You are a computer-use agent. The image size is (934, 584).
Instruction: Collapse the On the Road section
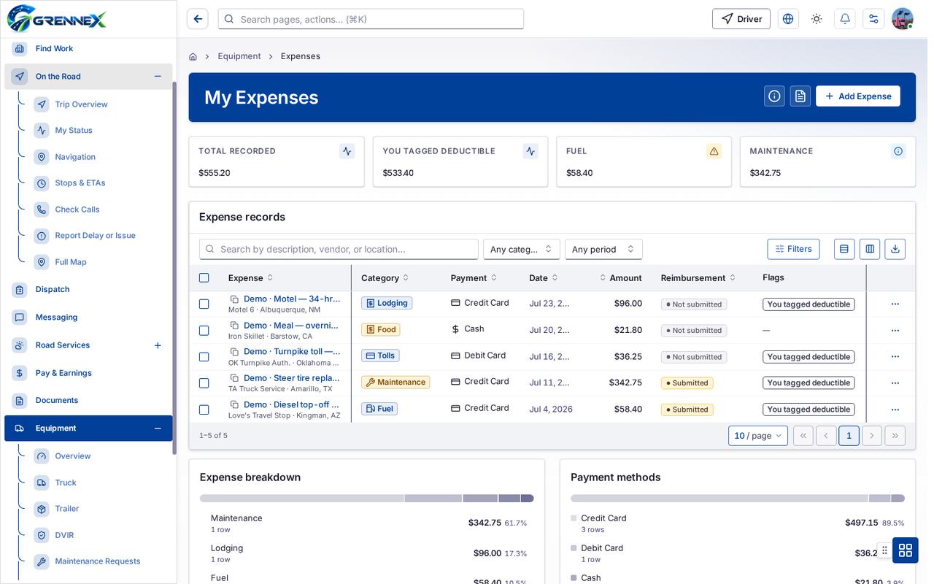click(158, 77)
